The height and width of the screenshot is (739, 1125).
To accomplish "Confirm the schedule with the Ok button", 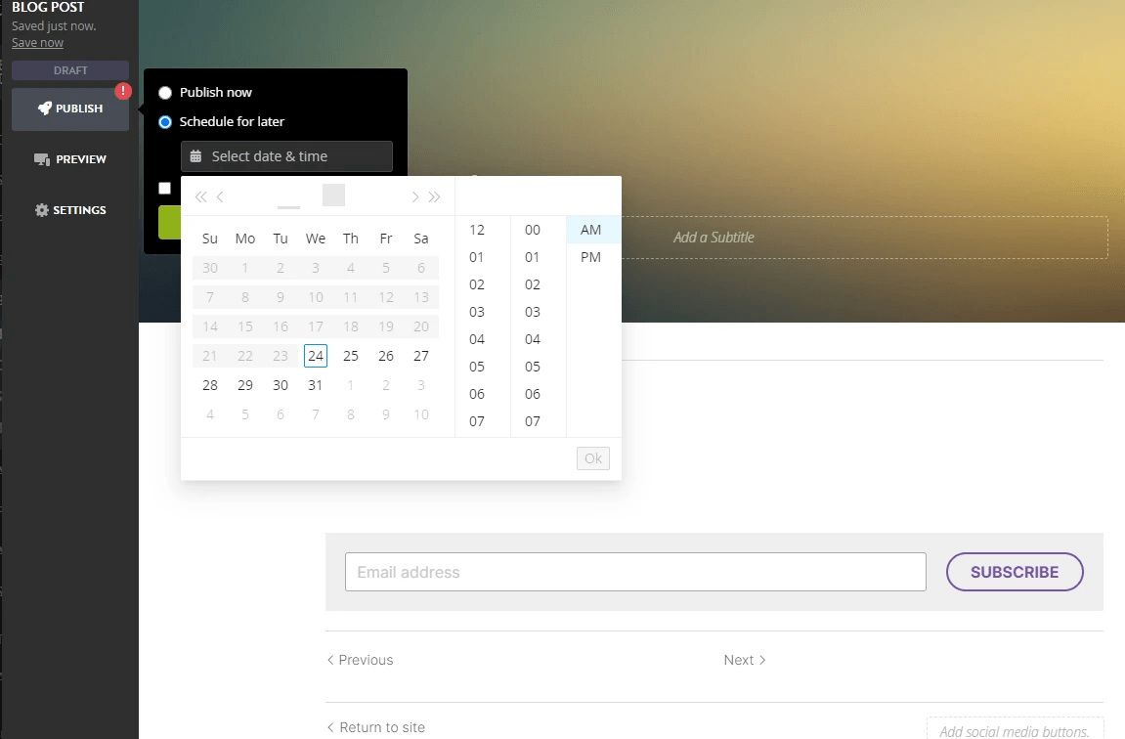I will [592, 457].
